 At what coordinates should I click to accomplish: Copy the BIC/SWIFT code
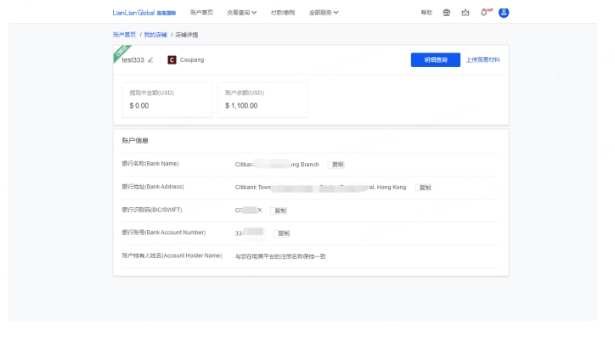[x=280, y=210]
